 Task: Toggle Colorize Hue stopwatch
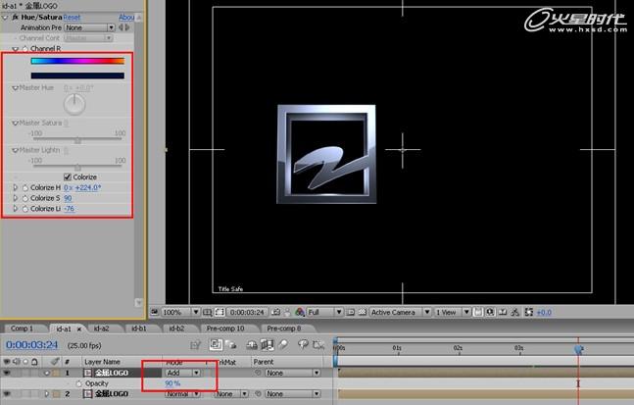coord(25,187)
